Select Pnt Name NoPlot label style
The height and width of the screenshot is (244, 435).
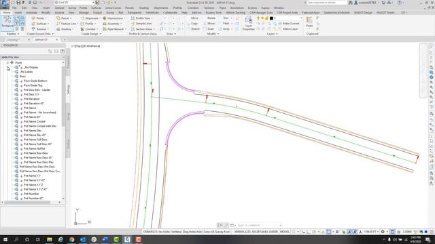(35, 148)
